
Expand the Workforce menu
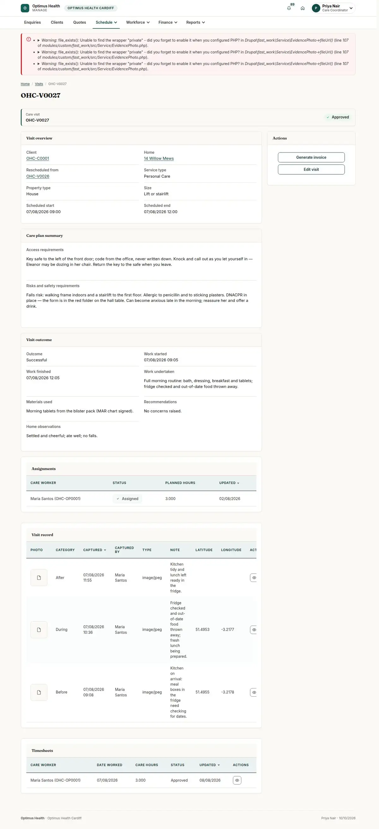[138, 22]
